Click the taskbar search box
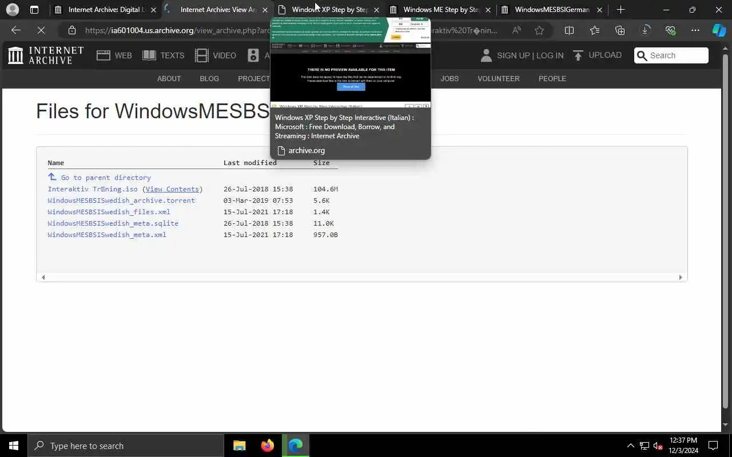 [126, 446]
